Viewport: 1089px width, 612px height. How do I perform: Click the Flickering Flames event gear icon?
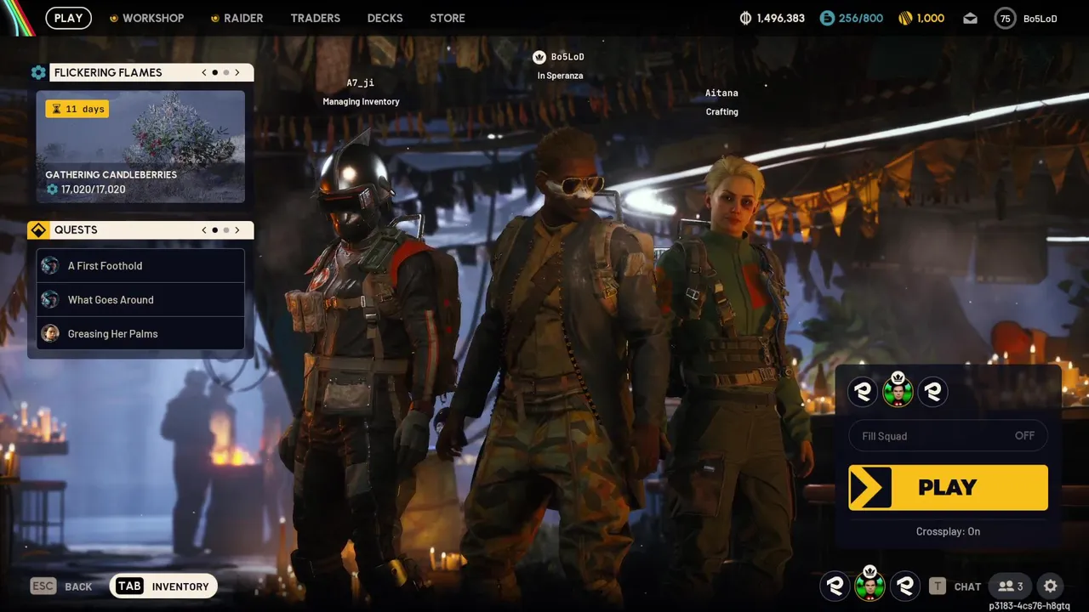[x=38, y=72]
